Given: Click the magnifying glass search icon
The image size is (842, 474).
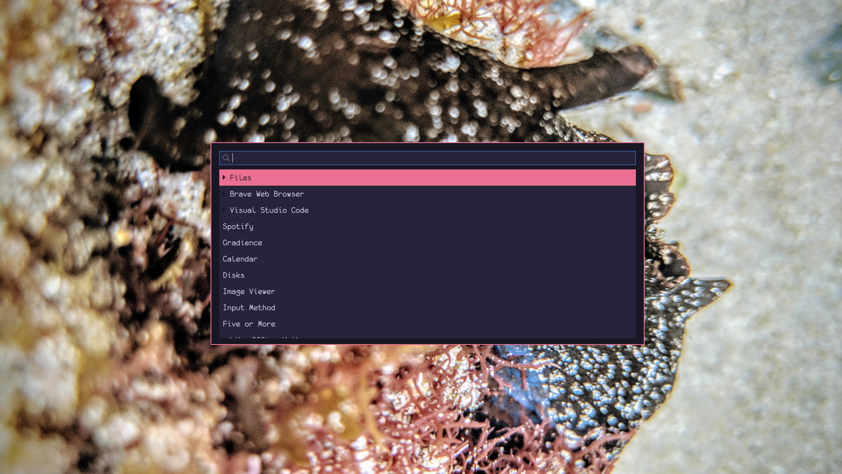Looking at the screenshot, I should coord(226,158).
